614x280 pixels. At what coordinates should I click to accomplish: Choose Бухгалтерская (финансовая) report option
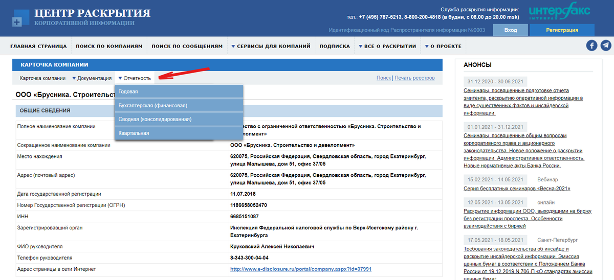tap(179, 105)
